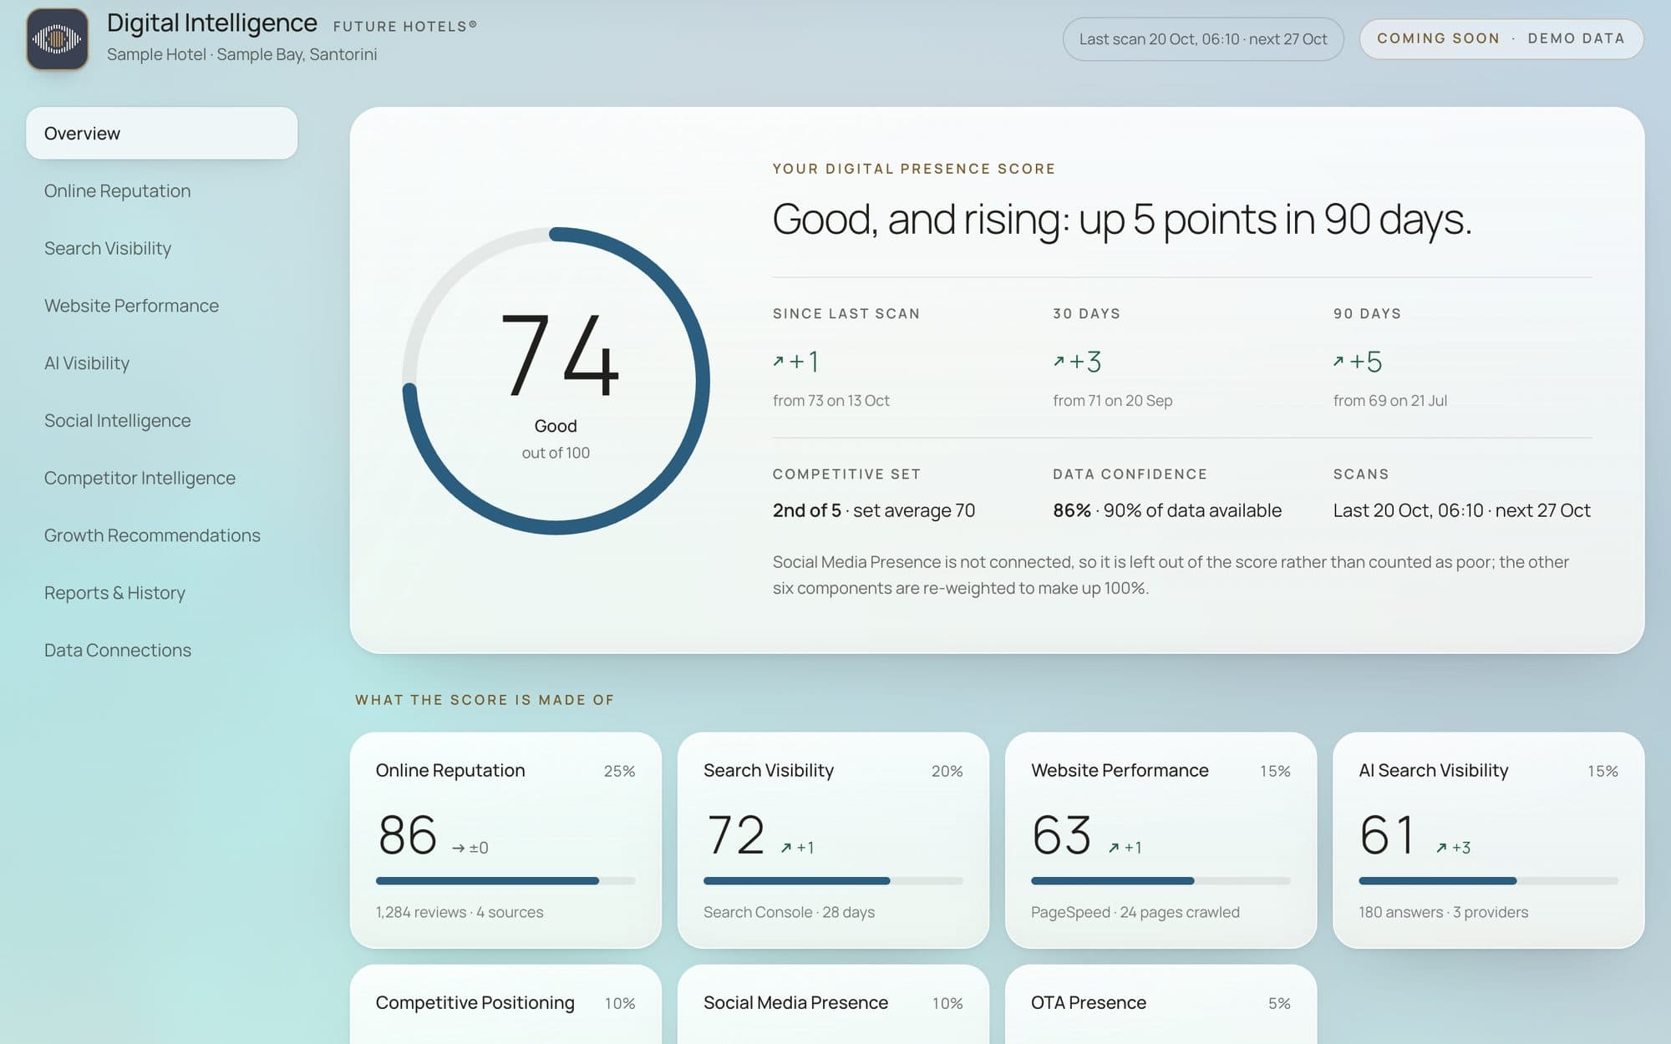This screenshot has width=1671, height=1044.
Task: Click the 25% weight on Online Reputation
Action: click(619, 771)
